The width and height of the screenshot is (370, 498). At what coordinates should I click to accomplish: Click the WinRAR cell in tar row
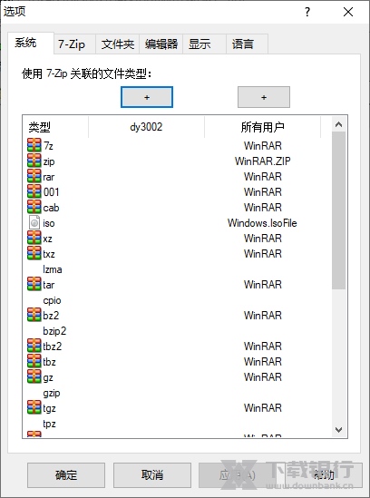[263, 285]
